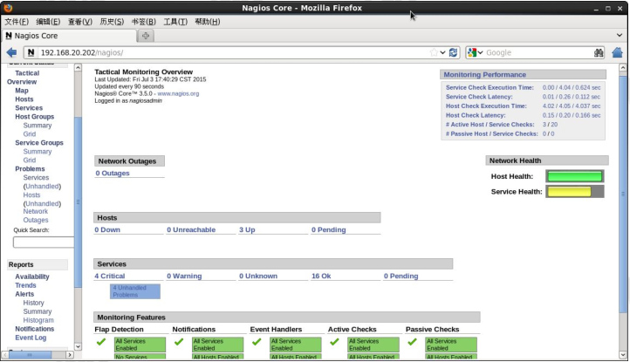
Task: Click the Google search input box
Action: 538,52
